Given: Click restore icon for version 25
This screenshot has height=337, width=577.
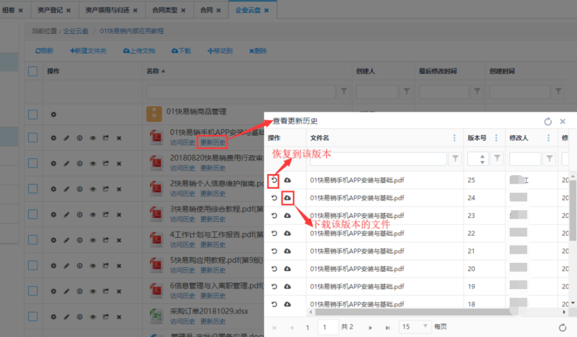Looking at the screenshot, I should [x=274, y=180].
